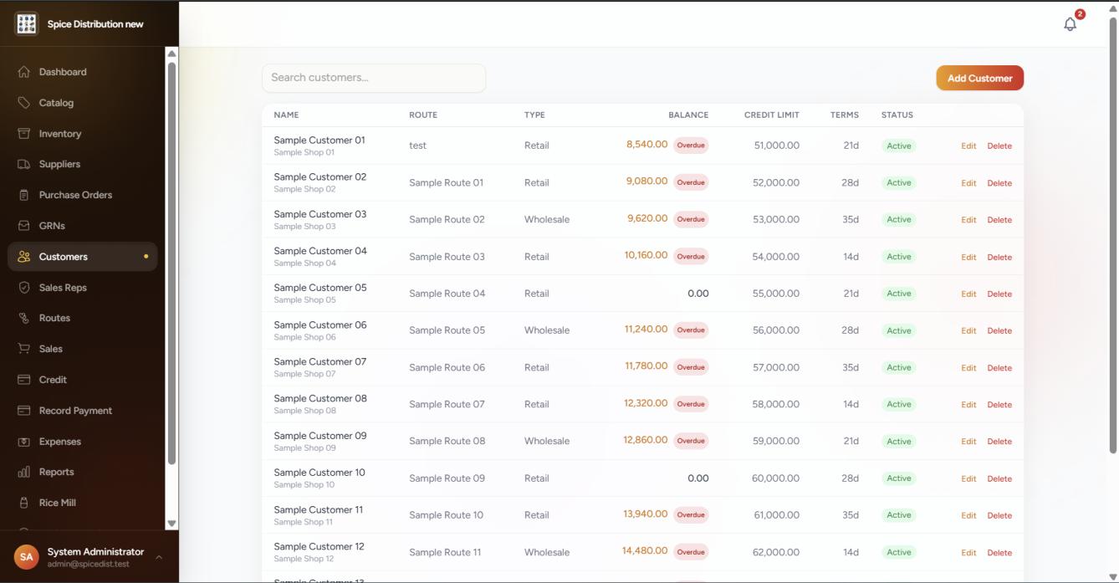Click the GRNs envelope icon in sidebar
This screenshot has width=1119, height=583.
click(x=24, y=226)
